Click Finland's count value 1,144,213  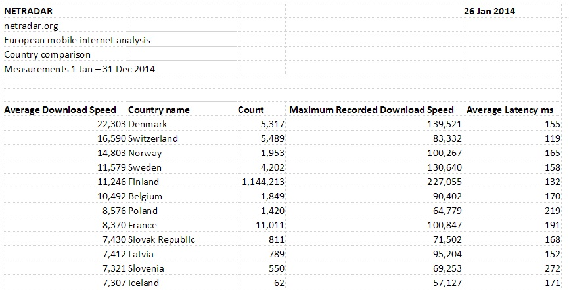263,182
